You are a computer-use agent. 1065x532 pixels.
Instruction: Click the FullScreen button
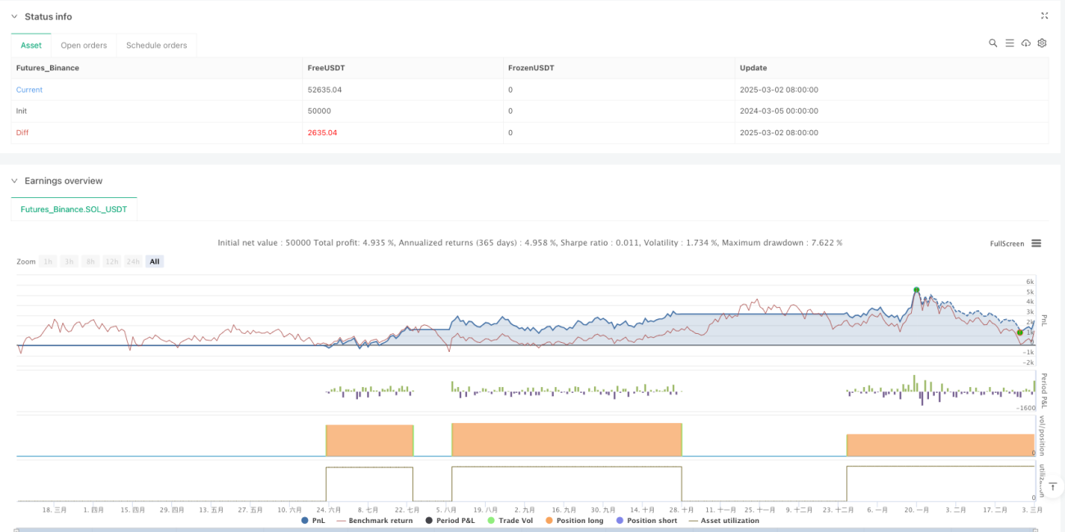[1007, 243]
